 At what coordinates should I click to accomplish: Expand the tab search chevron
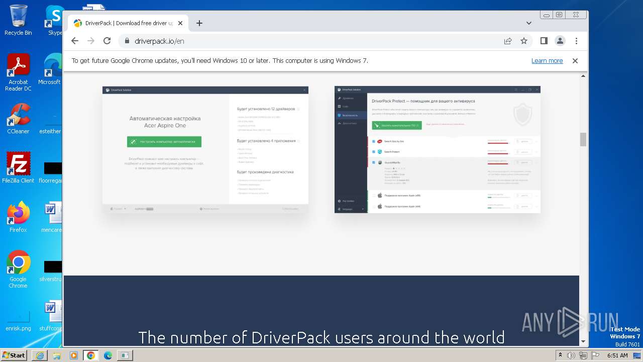click(x=529, y=23)
